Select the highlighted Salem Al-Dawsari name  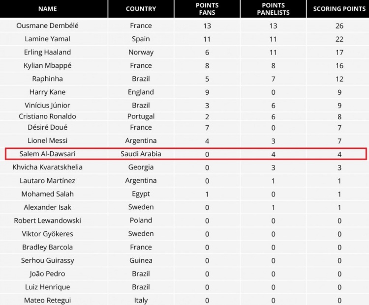coord(47,154)
